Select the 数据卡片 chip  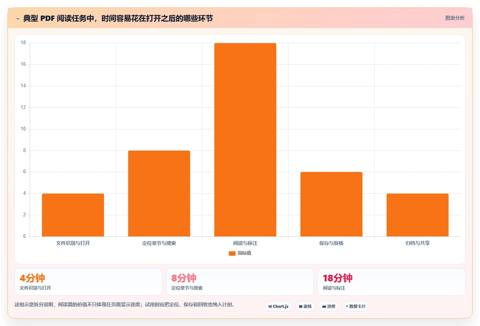click(356, 306)
